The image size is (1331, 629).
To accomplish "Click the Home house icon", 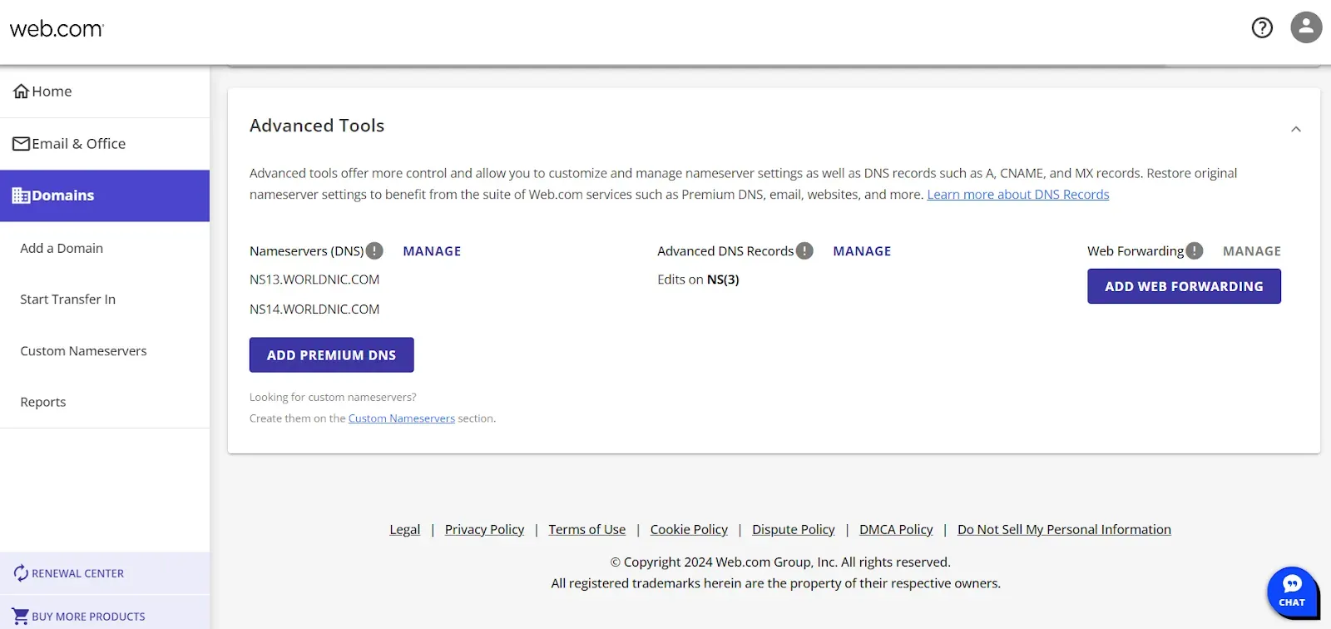I will (x=22, y=92).
